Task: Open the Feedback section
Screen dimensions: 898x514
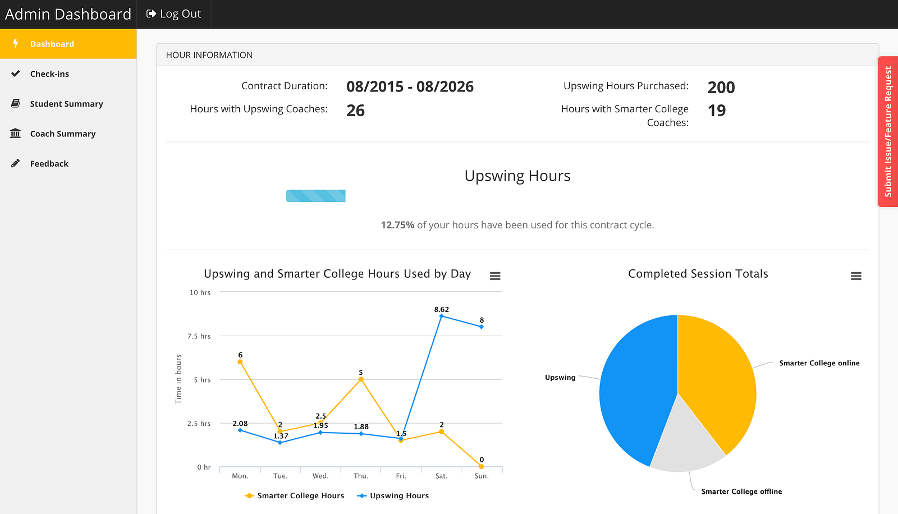Action: tap(68, 163)
